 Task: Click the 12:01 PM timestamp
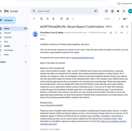(x=98, y=33)
